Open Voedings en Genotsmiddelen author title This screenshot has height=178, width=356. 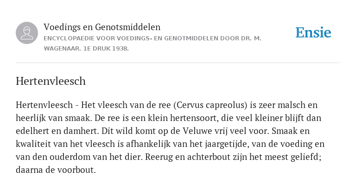click(102, 27)
